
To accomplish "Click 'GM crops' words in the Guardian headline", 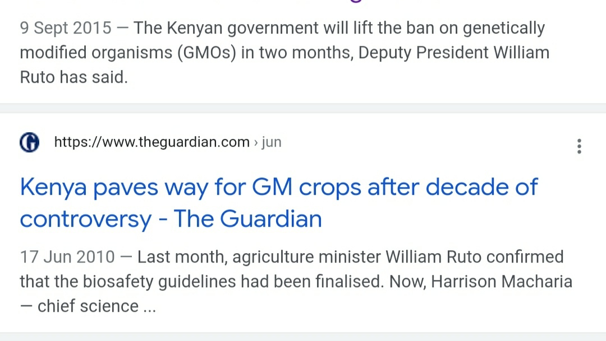I will [x=307, y=187].
